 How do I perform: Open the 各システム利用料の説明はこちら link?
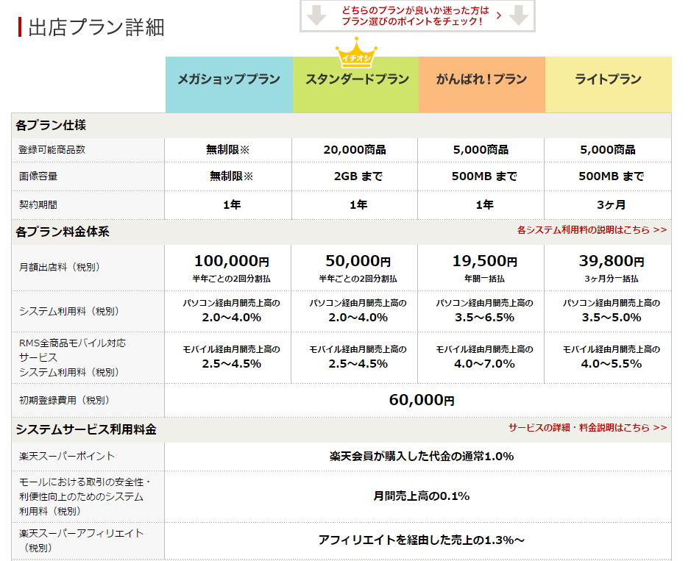592,230
